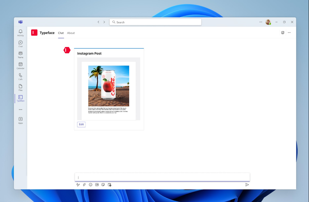
Task: Open the Calendar sidebar icon
Action: coord(20,66)
